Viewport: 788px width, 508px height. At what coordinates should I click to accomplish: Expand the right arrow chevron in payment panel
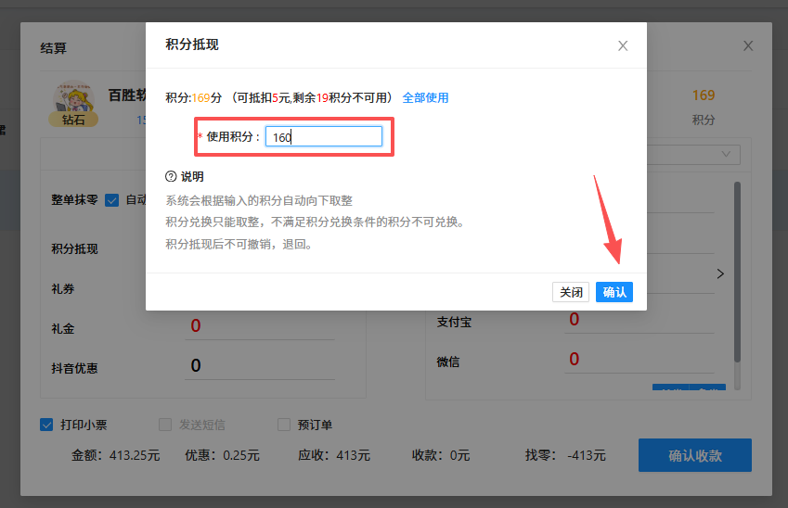(720, 273)
